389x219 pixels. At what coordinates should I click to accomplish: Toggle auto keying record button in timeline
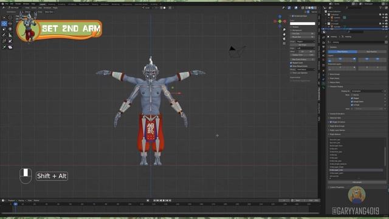click(148, 200)
